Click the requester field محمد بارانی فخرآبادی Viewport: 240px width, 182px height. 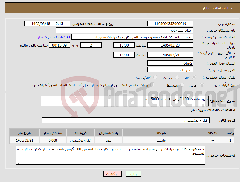click(x=132, y=37)
